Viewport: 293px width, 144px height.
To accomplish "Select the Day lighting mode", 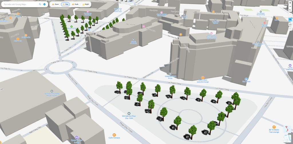I will pyautogui.click(x=65, y=4).
